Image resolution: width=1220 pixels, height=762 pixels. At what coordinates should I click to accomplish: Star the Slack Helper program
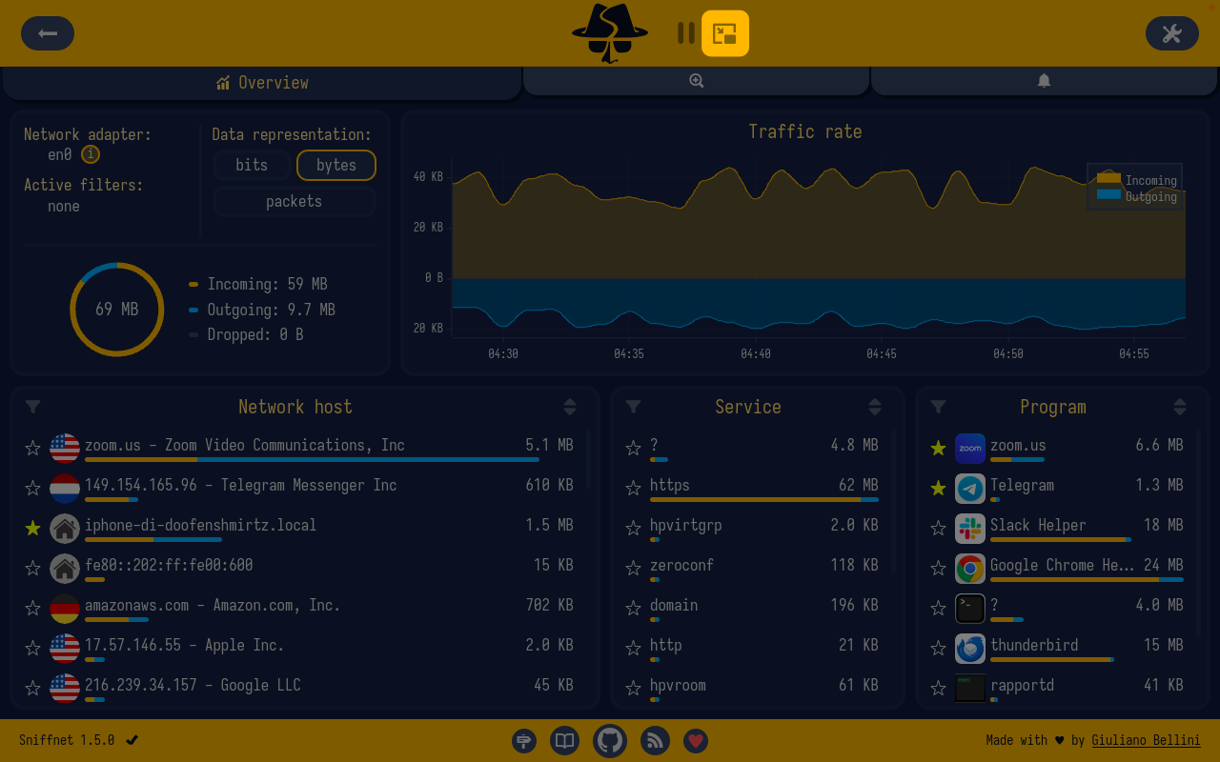pos(939,528)
